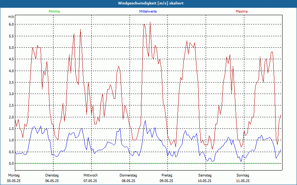Click the '07.05.25' date label
The width and height of the screenshot is (297, 185).
(90, 181)
